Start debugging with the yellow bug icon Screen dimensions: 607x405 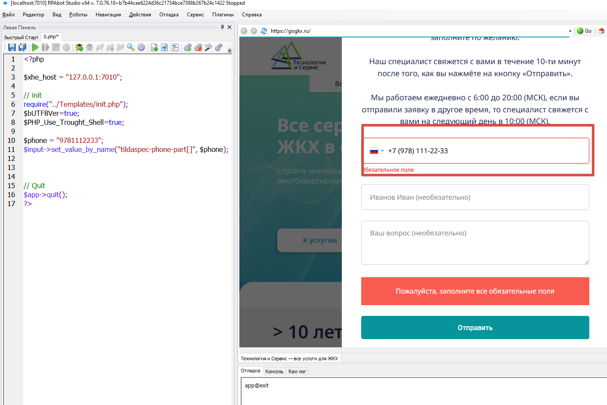[79, 47]
